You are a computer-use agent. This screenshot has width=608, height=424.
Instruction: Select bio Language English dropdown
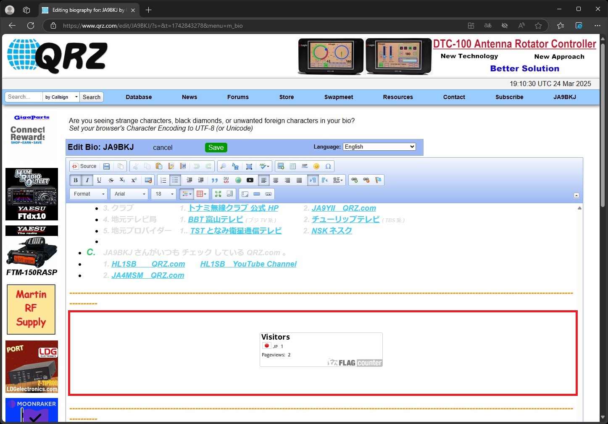379,147
